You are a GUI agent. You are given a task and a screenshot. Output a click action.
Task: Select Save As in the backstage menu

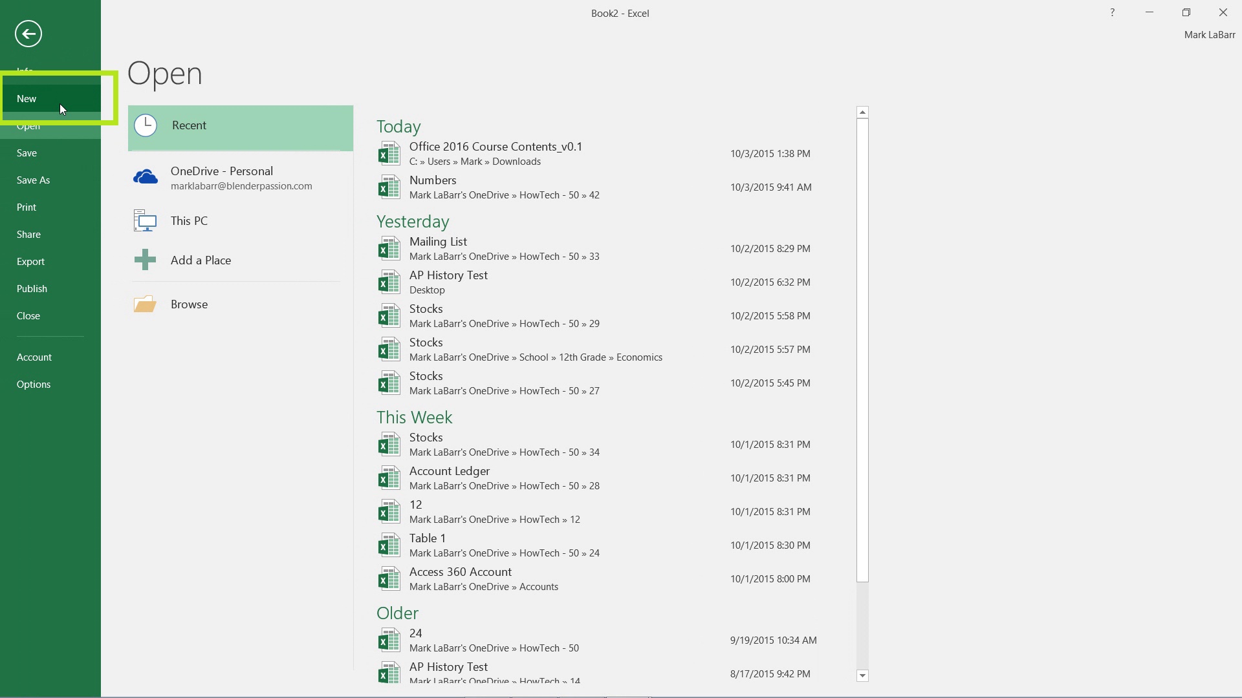(x=50, y=180)
